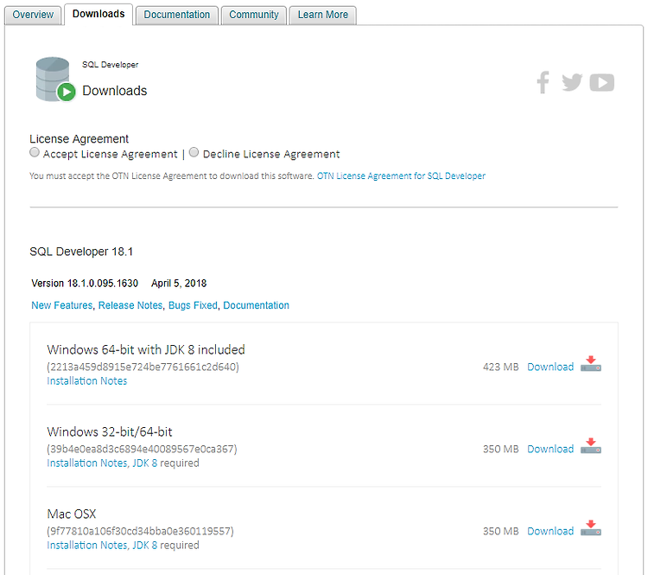Viewport: 648px width, 575px height.
Task: Click download icon for Windows 64-bit with JDK 8
Action: click(591, 364)
